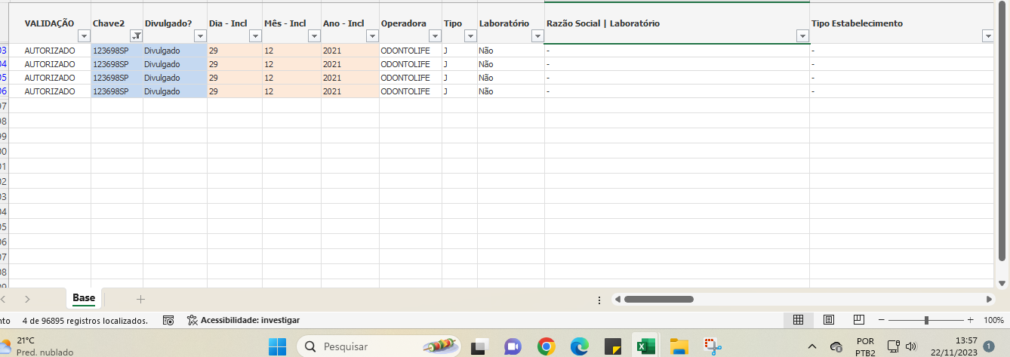Viewport: 1010px width, 357px height.
Task: Switch to Page Layout view
Action: click(828, 320)
